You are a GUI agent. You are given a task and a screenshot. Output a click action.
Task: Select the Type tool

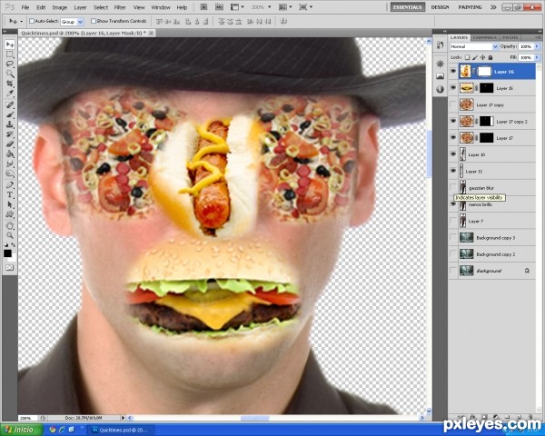10,194
